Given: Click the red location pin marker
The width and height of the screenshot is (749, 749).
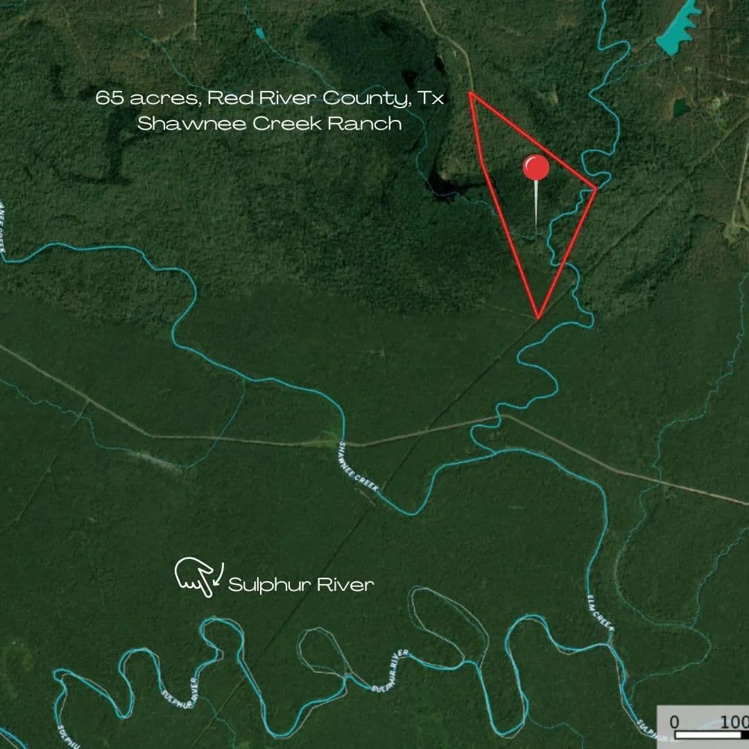Looking at the screenshot, I should (535, 168).
